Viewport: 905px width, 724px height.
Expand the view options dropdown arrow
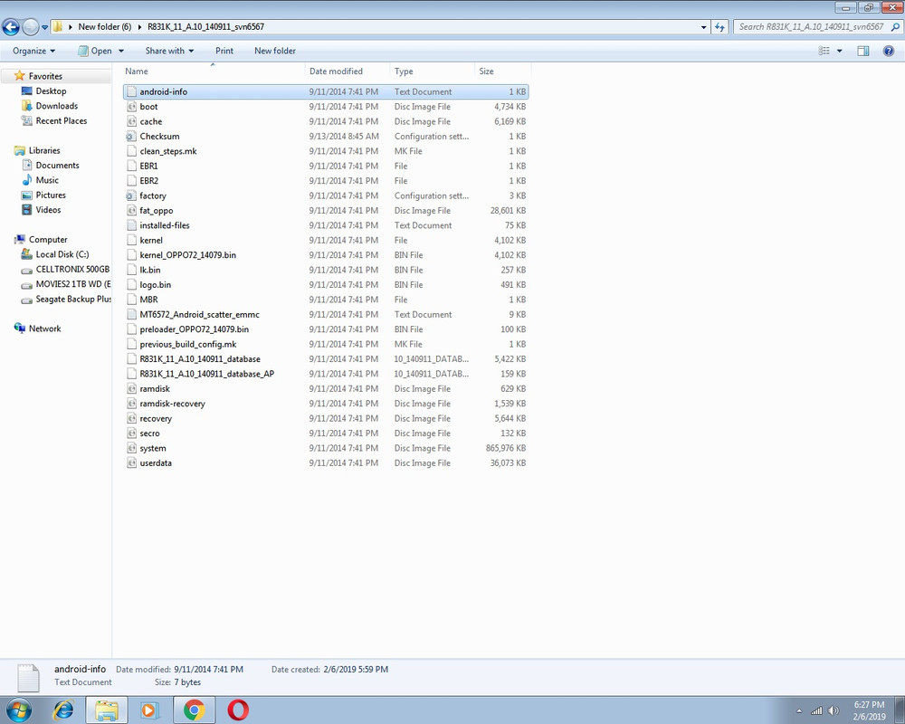point(839,51)
